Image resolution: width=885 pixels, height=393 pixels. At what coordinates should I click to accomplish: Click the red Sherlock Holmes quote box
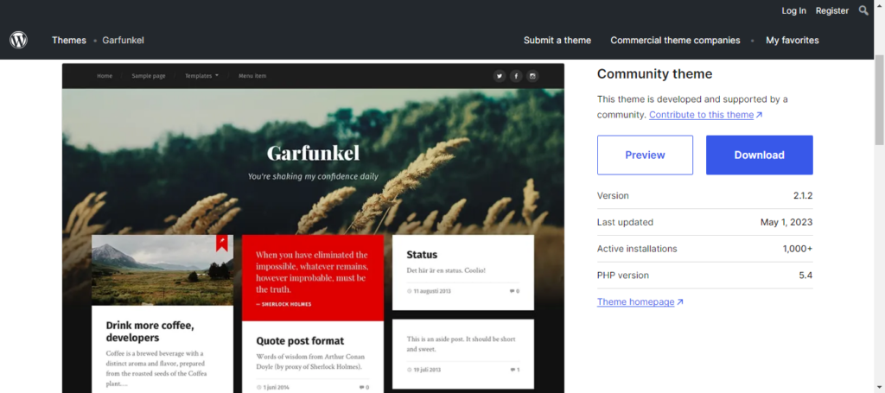pyautogui.click(x=313, y=278)
